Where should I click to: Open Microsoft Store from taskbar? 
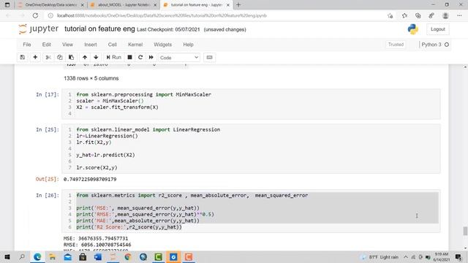(x=83, y=256)
